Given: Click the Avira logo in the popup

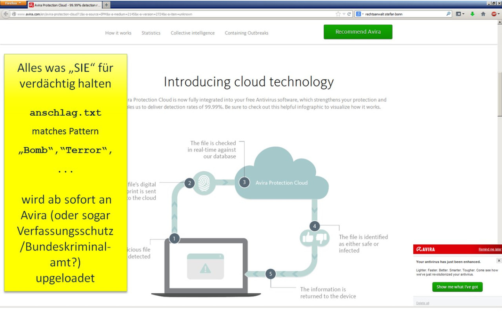Looking at the screenshot, I should 426,249.
